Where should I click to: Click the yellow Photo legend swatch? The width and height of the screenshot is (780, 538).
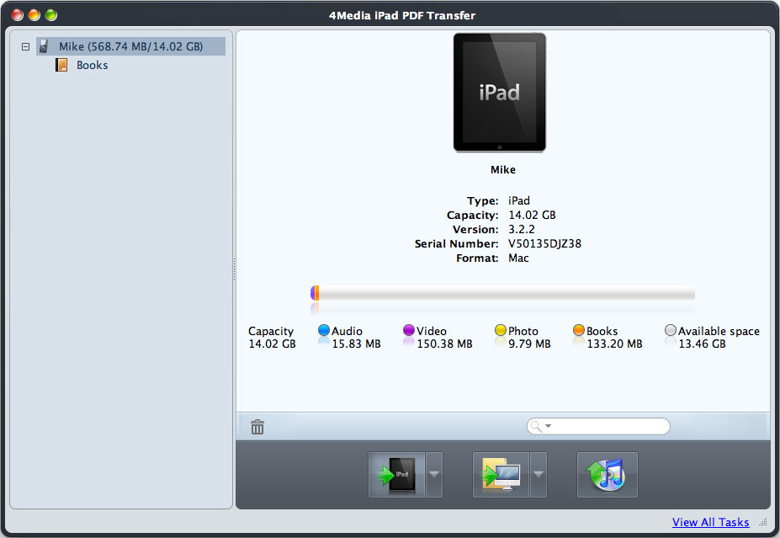[501, 331]
